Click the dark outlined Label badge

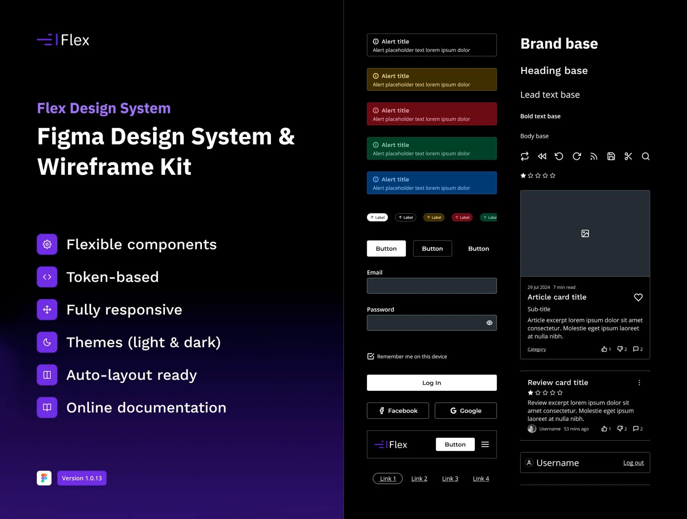pos(406,218)
